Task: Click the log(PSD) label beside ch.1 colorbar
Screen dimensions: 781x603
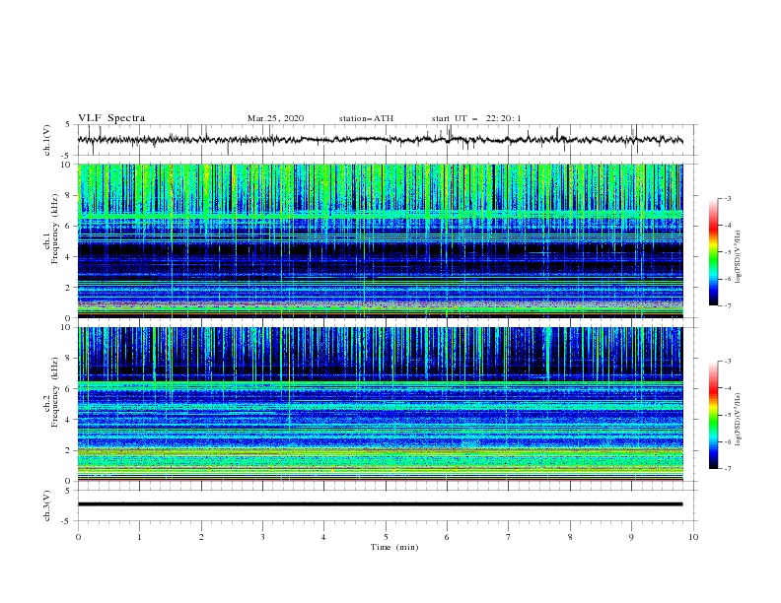Action: (x=738, y=257)
